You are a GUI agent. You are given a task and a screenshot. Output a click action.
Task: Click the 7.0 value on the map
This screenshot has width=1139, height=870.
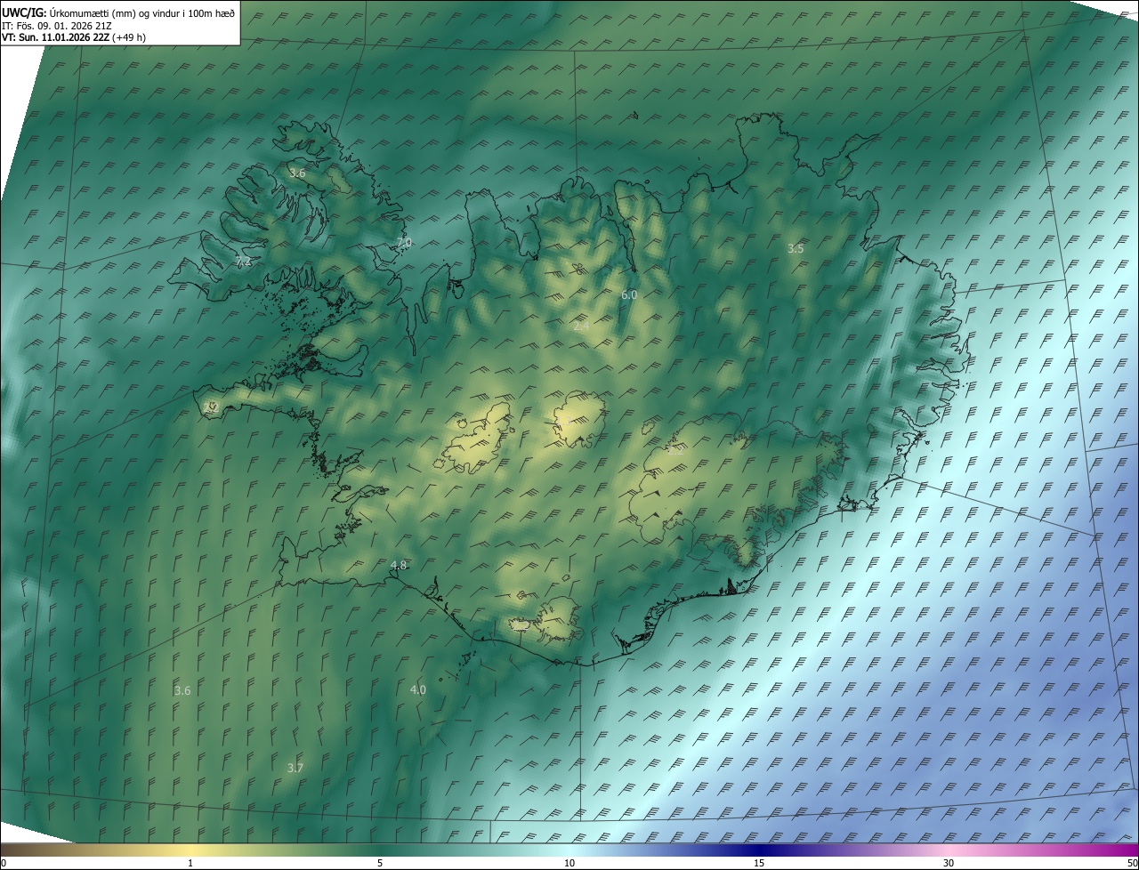pyautogui.click(x=404, y=243)
